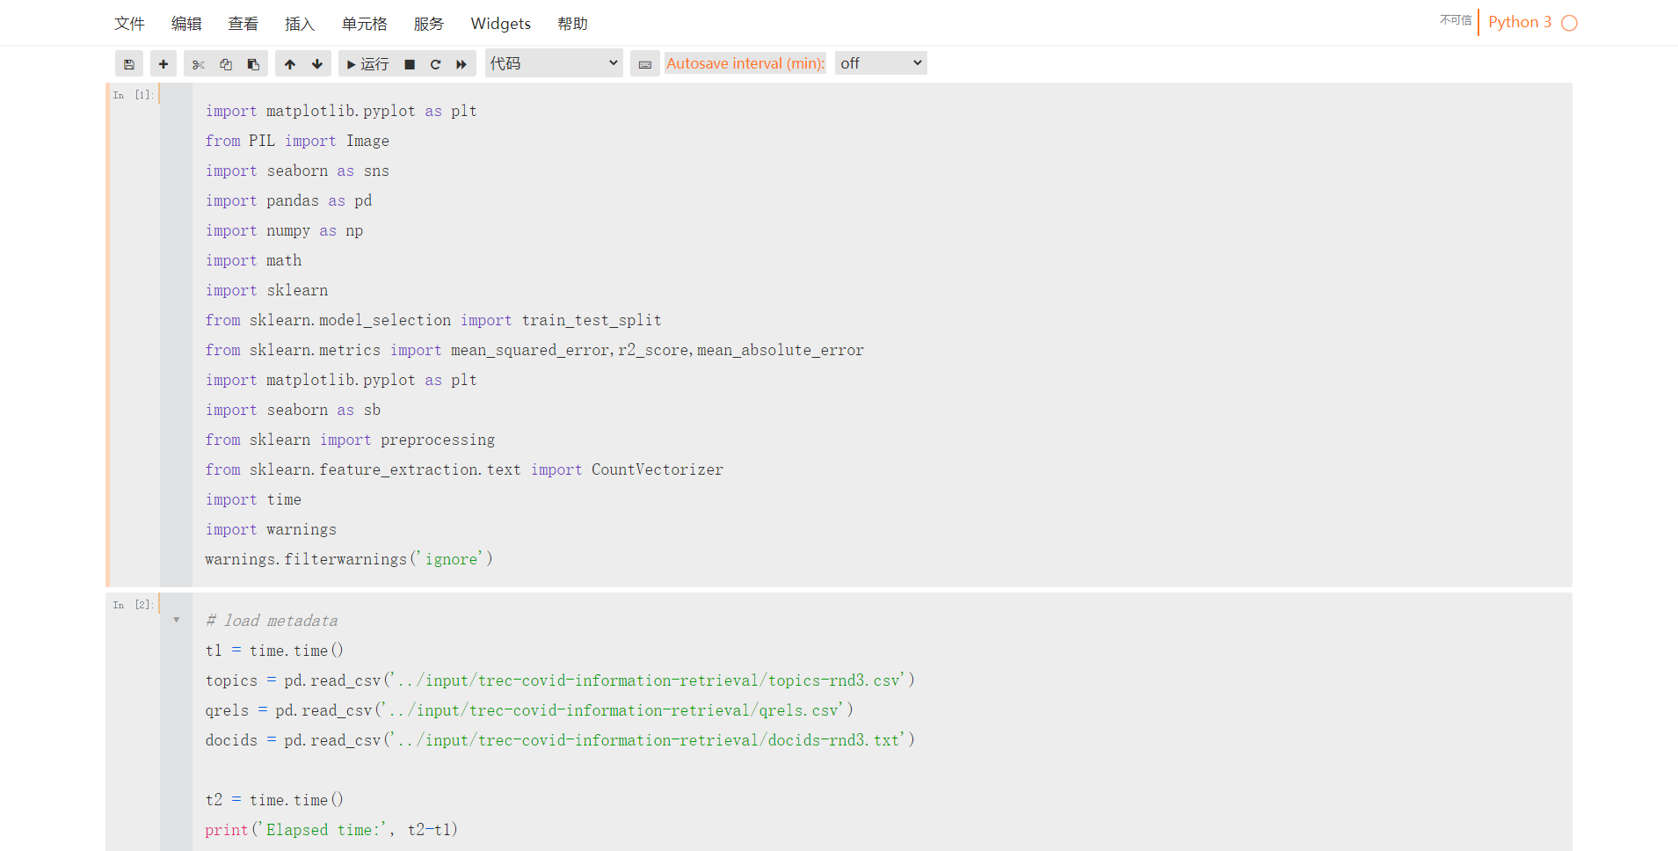
Task: Open the Autosave interval dropdown
Action: click(x=879, y=62)
